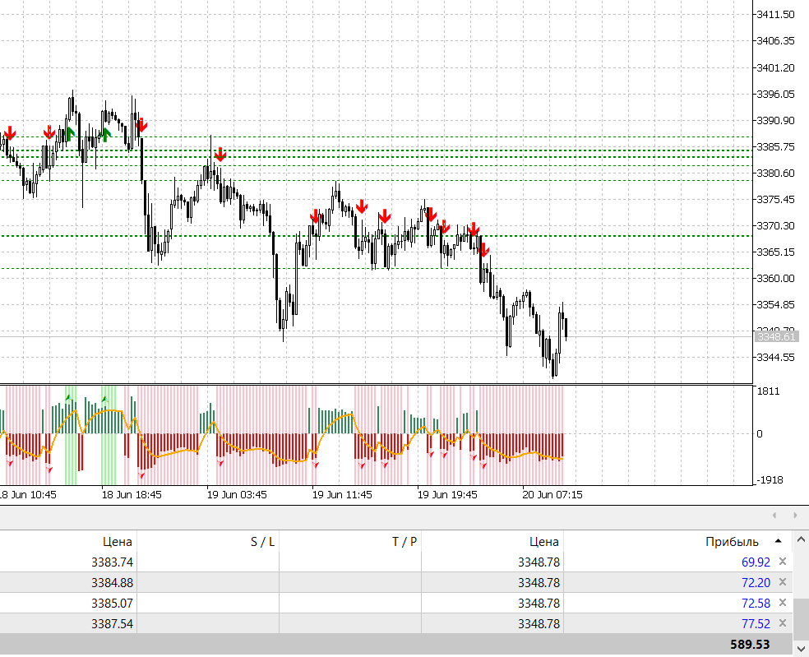
Task: Click the 19 Jun 11:45 time axis label
Action: (x=342, y=495)
